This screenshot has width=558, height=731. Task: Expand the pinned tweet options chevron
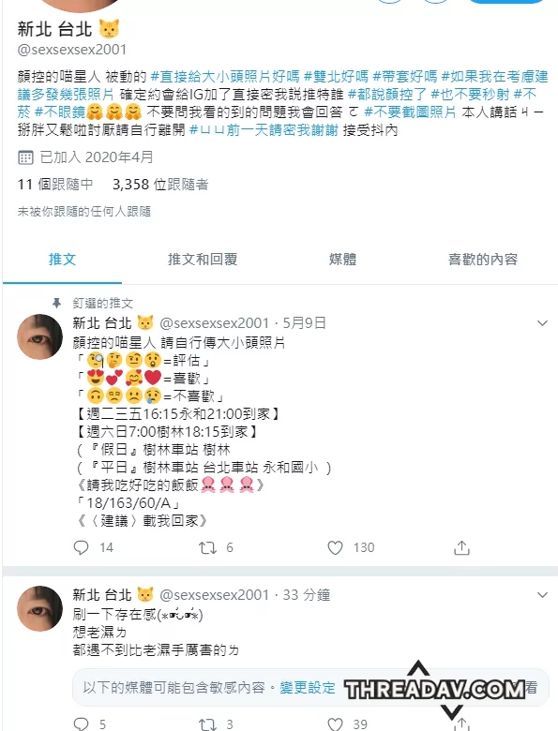click(x=542, y=323)
